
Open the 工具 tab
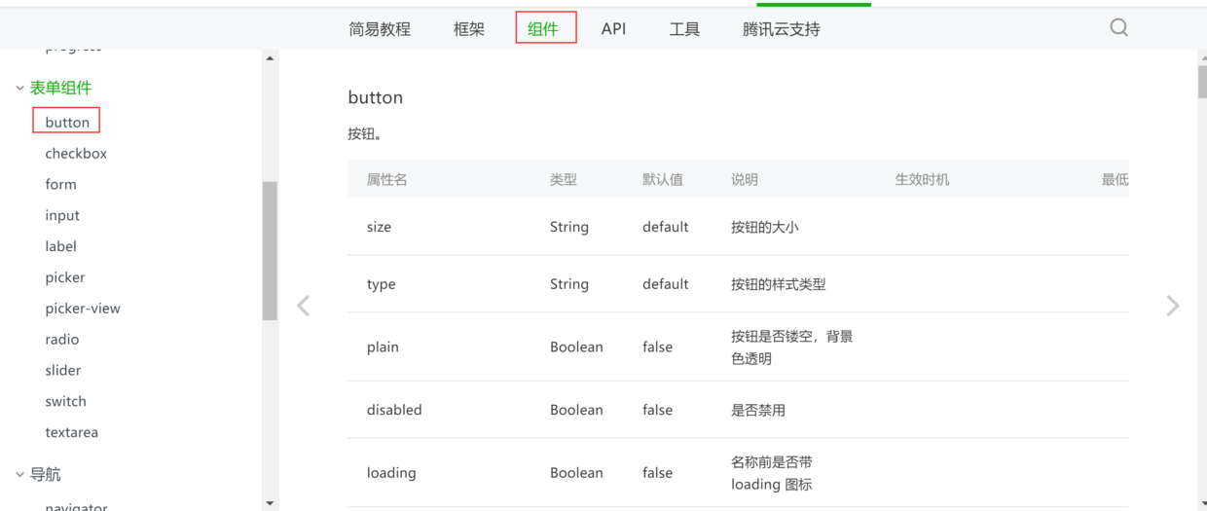(684, 29)
